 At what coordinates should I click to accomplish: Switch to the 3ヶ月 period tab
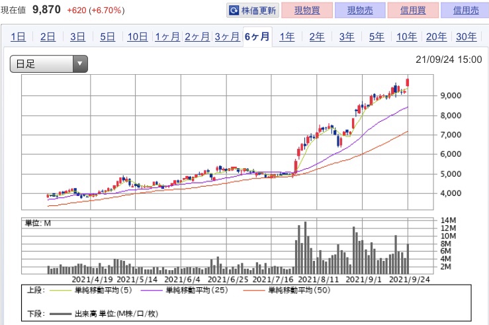click(x=227, y=37)
